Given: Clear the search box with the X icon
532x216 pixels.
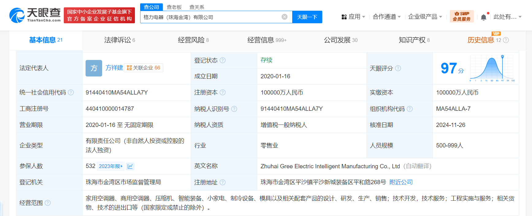Looking at the screenshot, I should tap(285, 17).
